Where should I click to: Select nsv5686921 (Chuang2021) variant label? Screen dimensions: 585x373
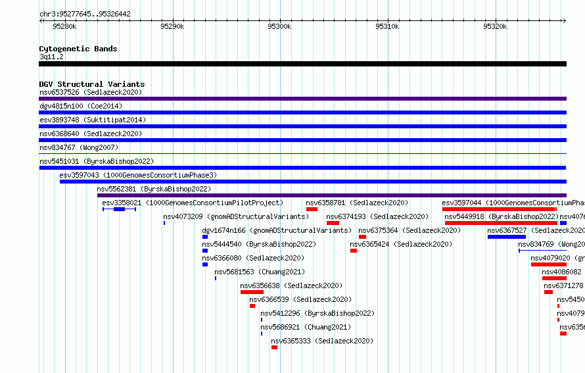306,327
